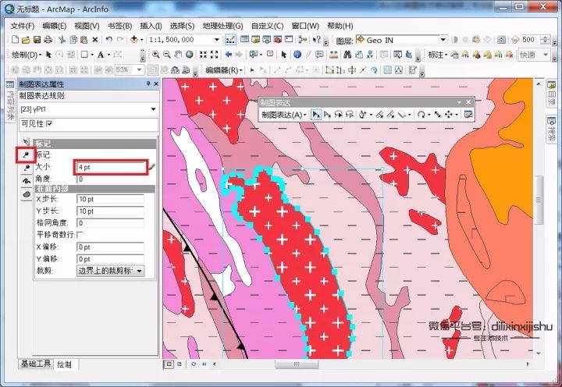Open the 视图(V) menu
This screenshot has height=387, width=562.
pos(87,26)
